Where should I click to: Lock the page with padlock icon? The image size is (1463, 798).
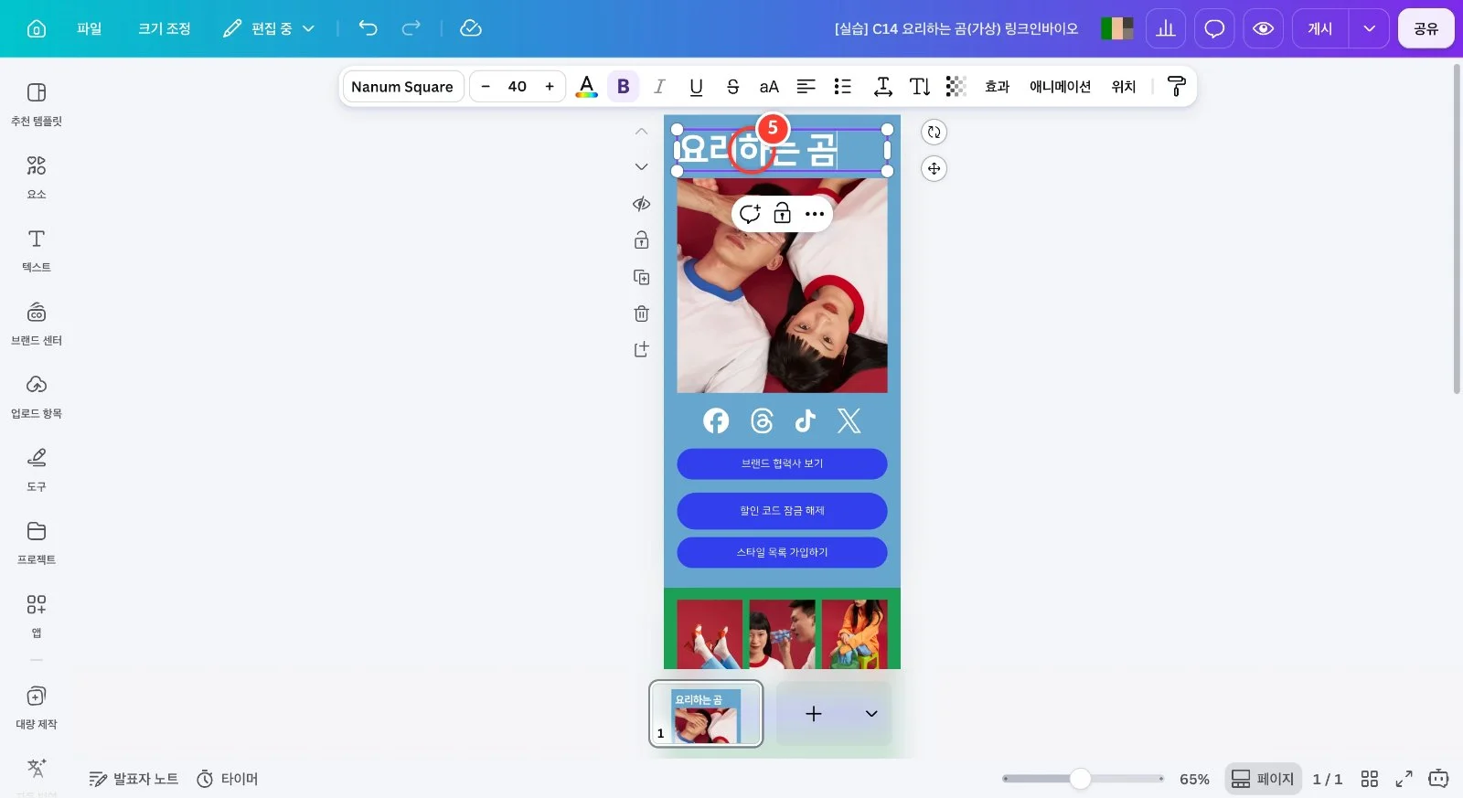[641, 240]
